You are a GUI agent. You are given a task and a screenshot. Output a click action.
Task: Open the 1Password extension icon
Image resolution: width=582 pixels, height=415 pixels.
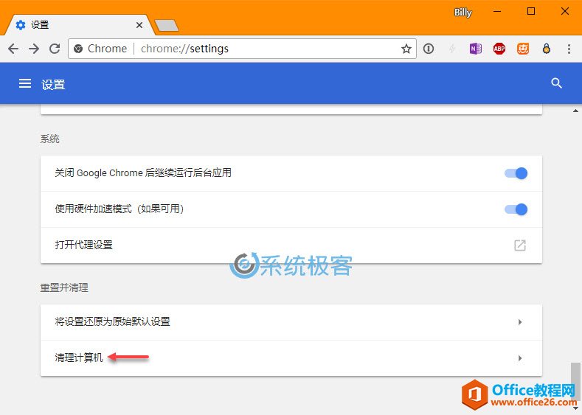(x=429, y=49)
